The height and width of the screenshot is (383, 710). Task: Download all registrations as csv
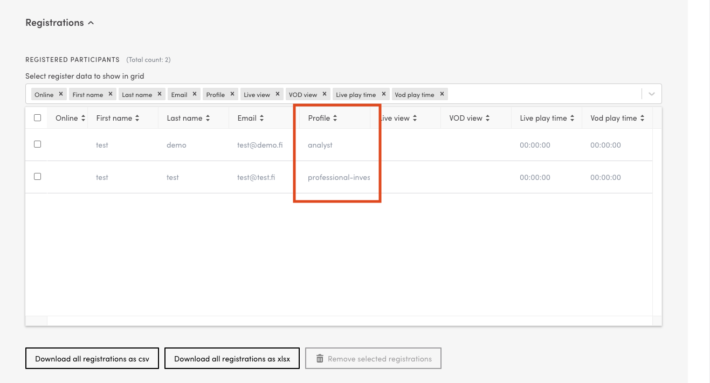tap(92, 359)
